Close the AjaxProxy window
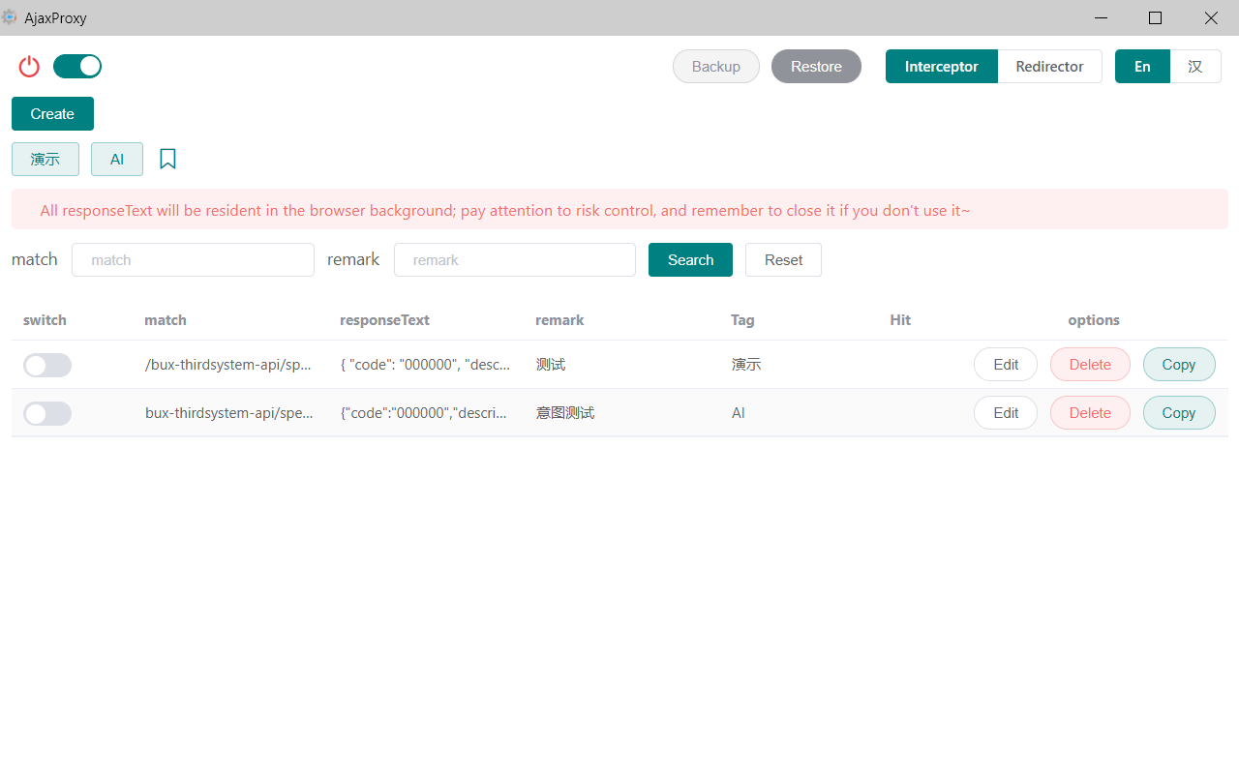 [x=1211, y=17]
